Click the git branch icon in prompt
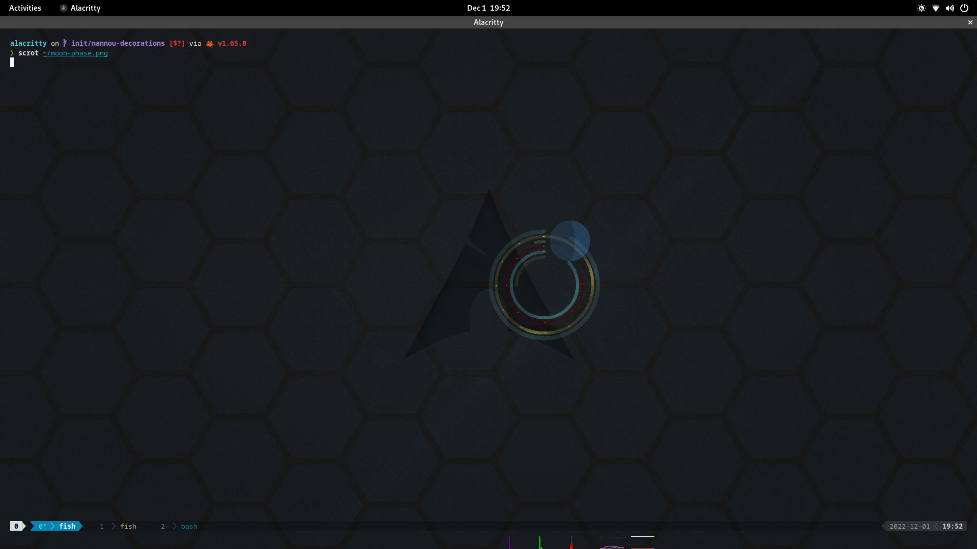The image size is (977, 549). tap(65, 43)
